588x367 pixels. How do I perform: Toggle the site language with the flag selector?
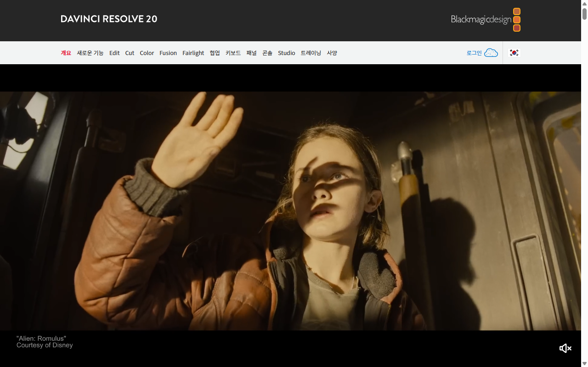[514, 53]
